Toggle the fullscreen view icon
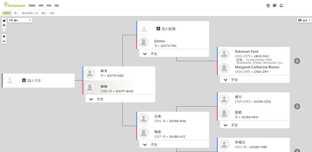 click(4, 30)
